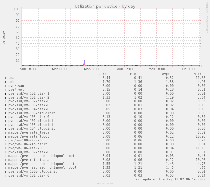This screenshot has width=210, height=187.
Task: Click pve-ssd/vm-103-disk-0 legend label
Action: [29, 105]
